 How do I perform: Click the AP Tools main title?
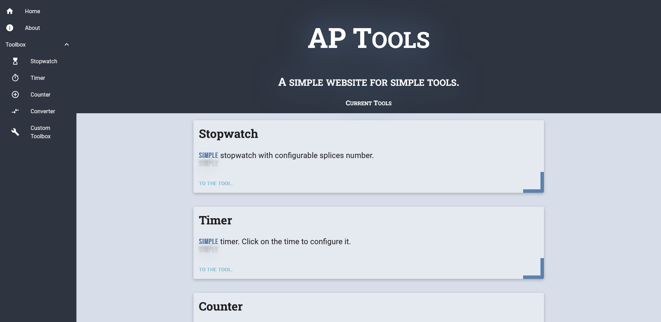tap(369, 39)
